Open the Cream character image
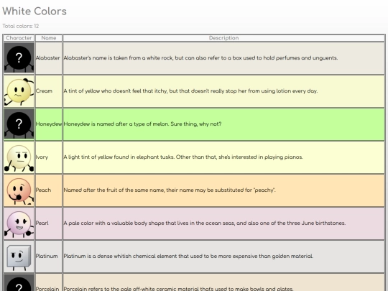Image resolution: width=388 pixels, height=291 pixels. pos(19,91)
